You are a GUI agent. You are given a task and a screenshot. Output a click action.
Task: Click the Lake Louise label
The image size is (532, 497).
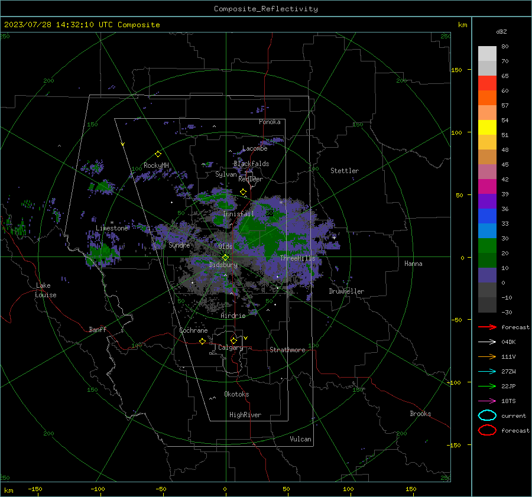[x=46, y=290]
